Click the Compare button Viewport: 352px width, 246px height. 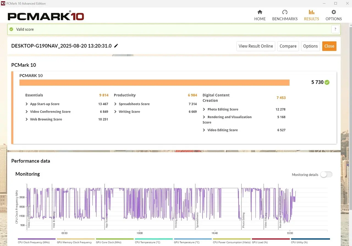point(288,46)
